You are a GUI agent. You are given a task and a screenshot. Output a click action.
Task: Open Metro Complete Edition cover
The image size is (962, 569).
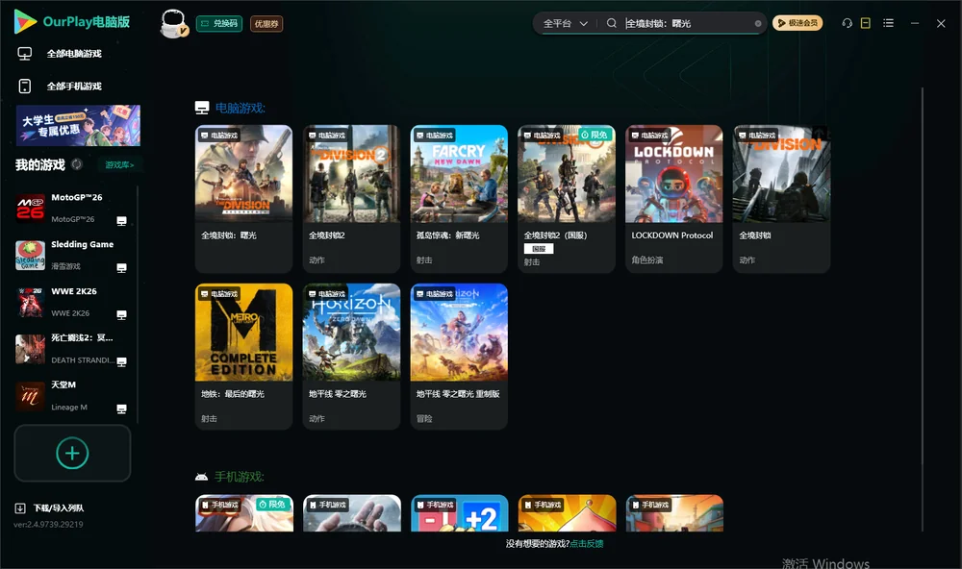click(243, 333)
